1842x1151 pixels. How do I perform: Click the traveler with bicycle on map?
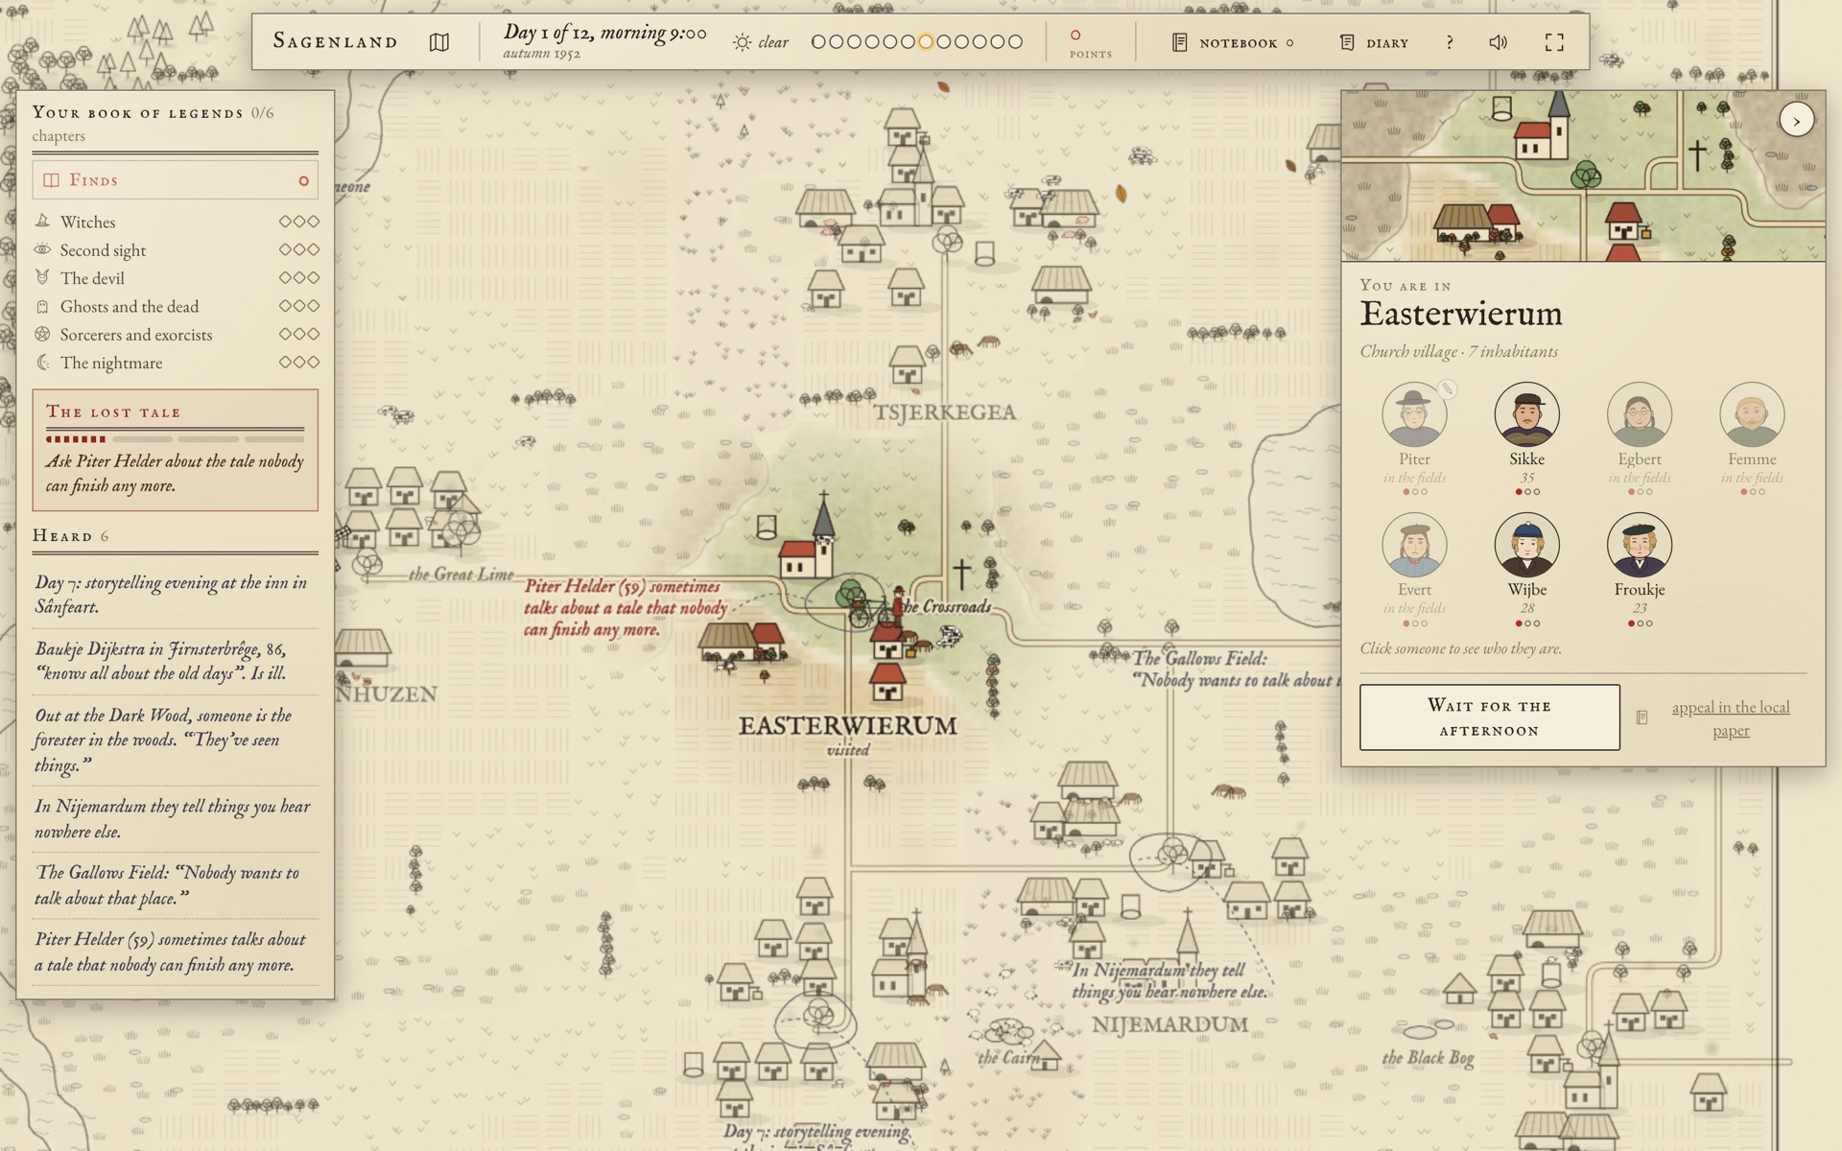coord(876,606)
